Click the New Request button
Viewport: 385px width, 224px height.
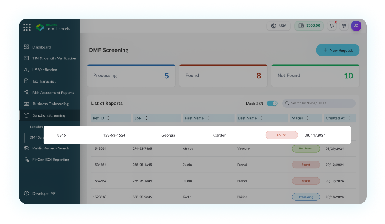(x=337, y=50)
